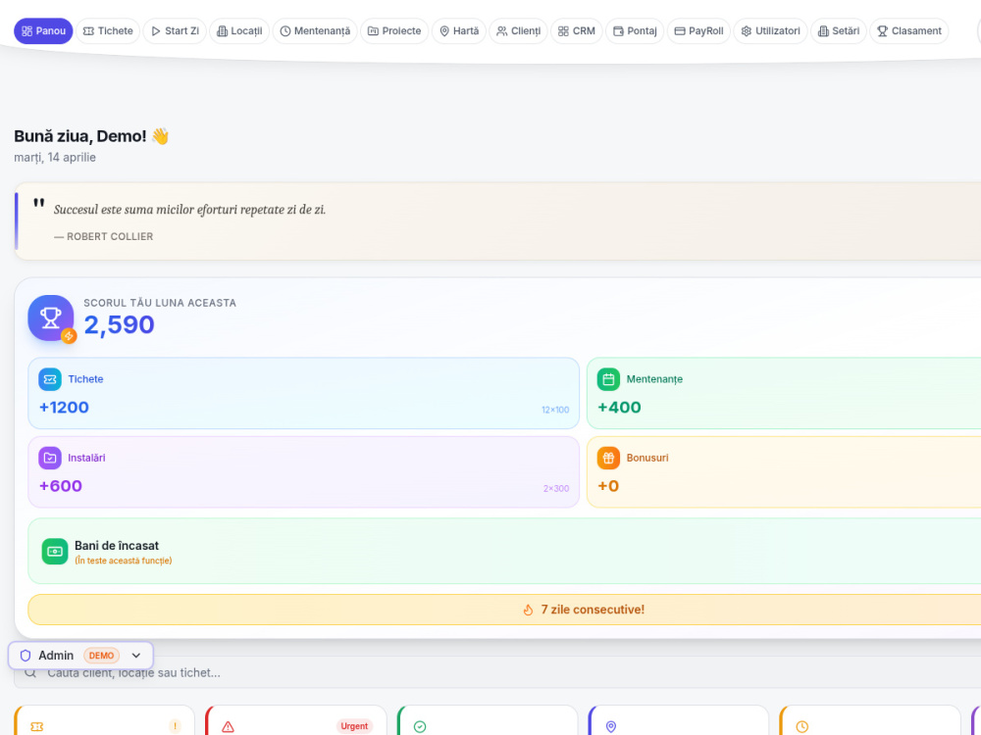
Task: Click the shield icon next to Admin
Action: tap(26, 656)
